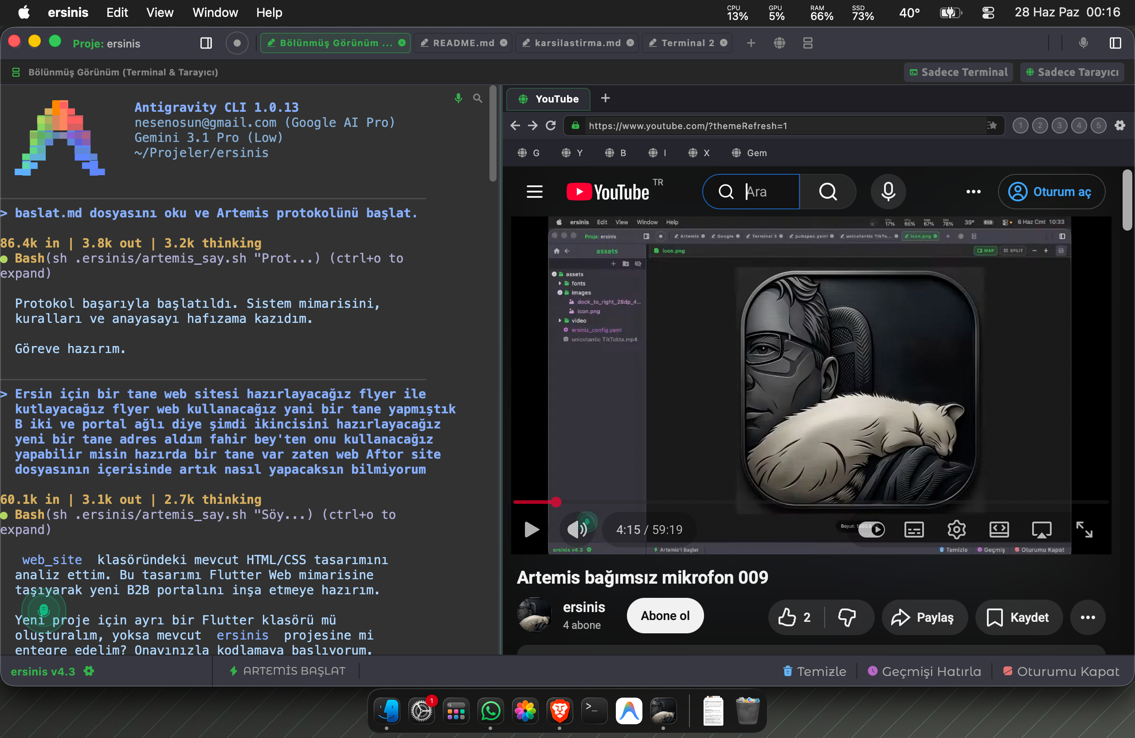Open ersinis channel avatar thumbnail
This screenshot has height=738, width=1135.
coord(534,616)
